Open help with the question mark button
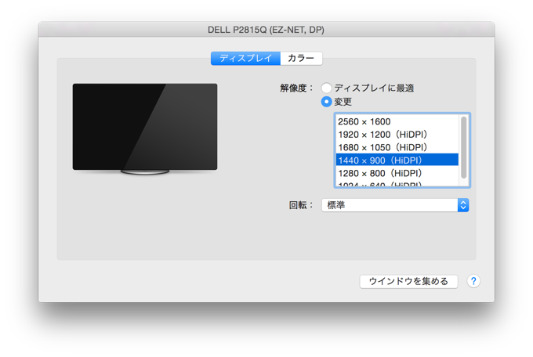The width and height of the screenshot is (533, 357). pyautogui.click(x=473, y=281)
